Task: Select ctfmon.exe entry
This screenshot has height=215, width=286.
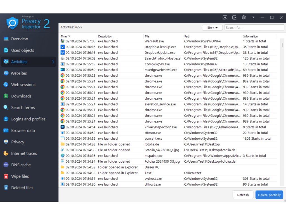Action: (169, 133)
